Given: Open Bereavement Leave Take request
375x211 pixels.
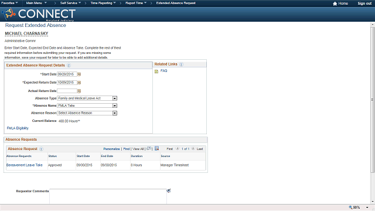Looking at the screenshot, I should pyautogui.click(x=25, y=165).
